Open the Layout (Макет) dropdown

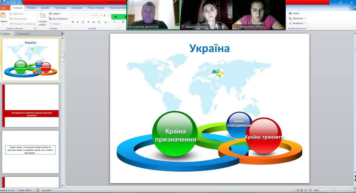tap(55, 14)
